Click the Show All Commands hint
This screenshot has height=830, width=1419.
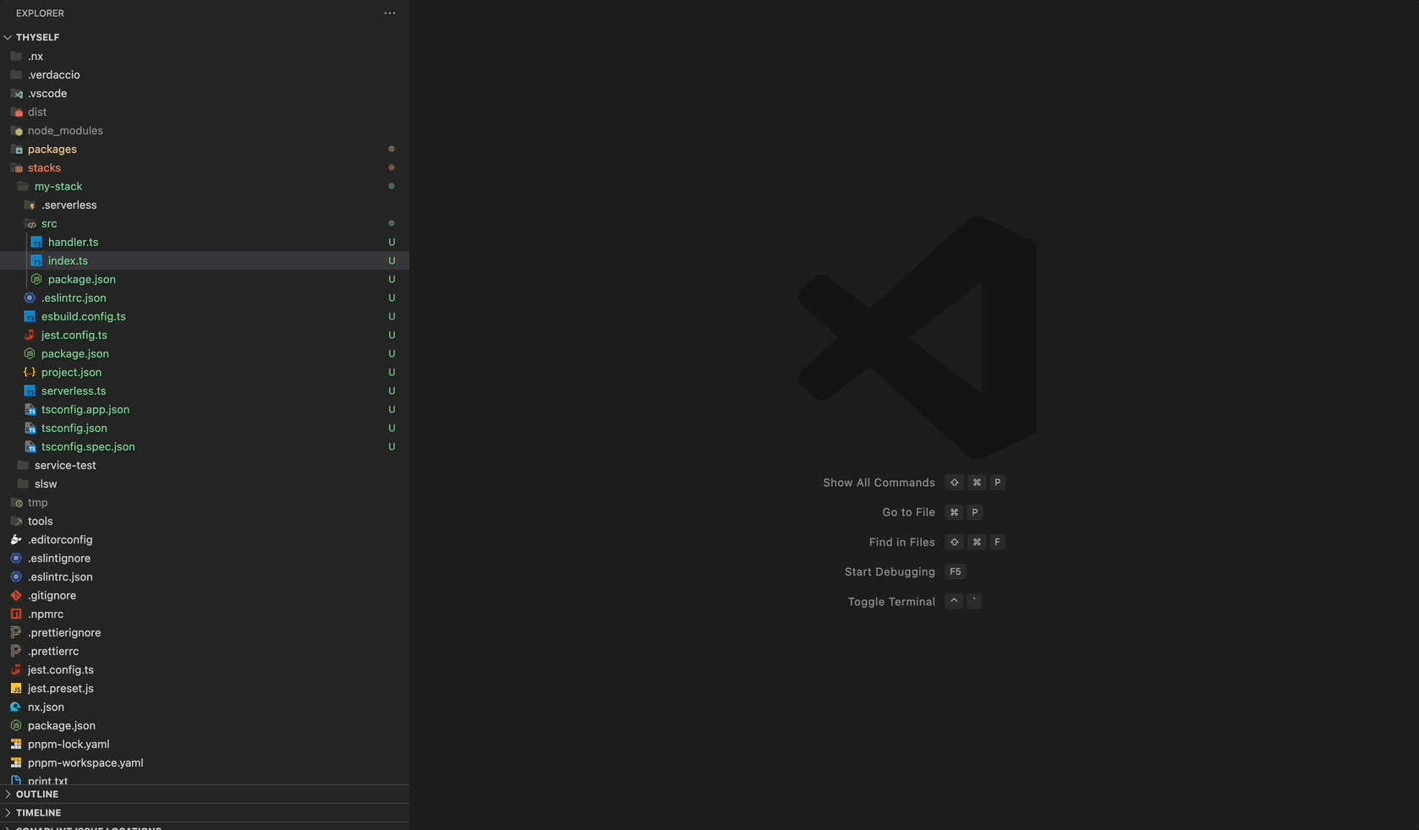tap(879, 483)
